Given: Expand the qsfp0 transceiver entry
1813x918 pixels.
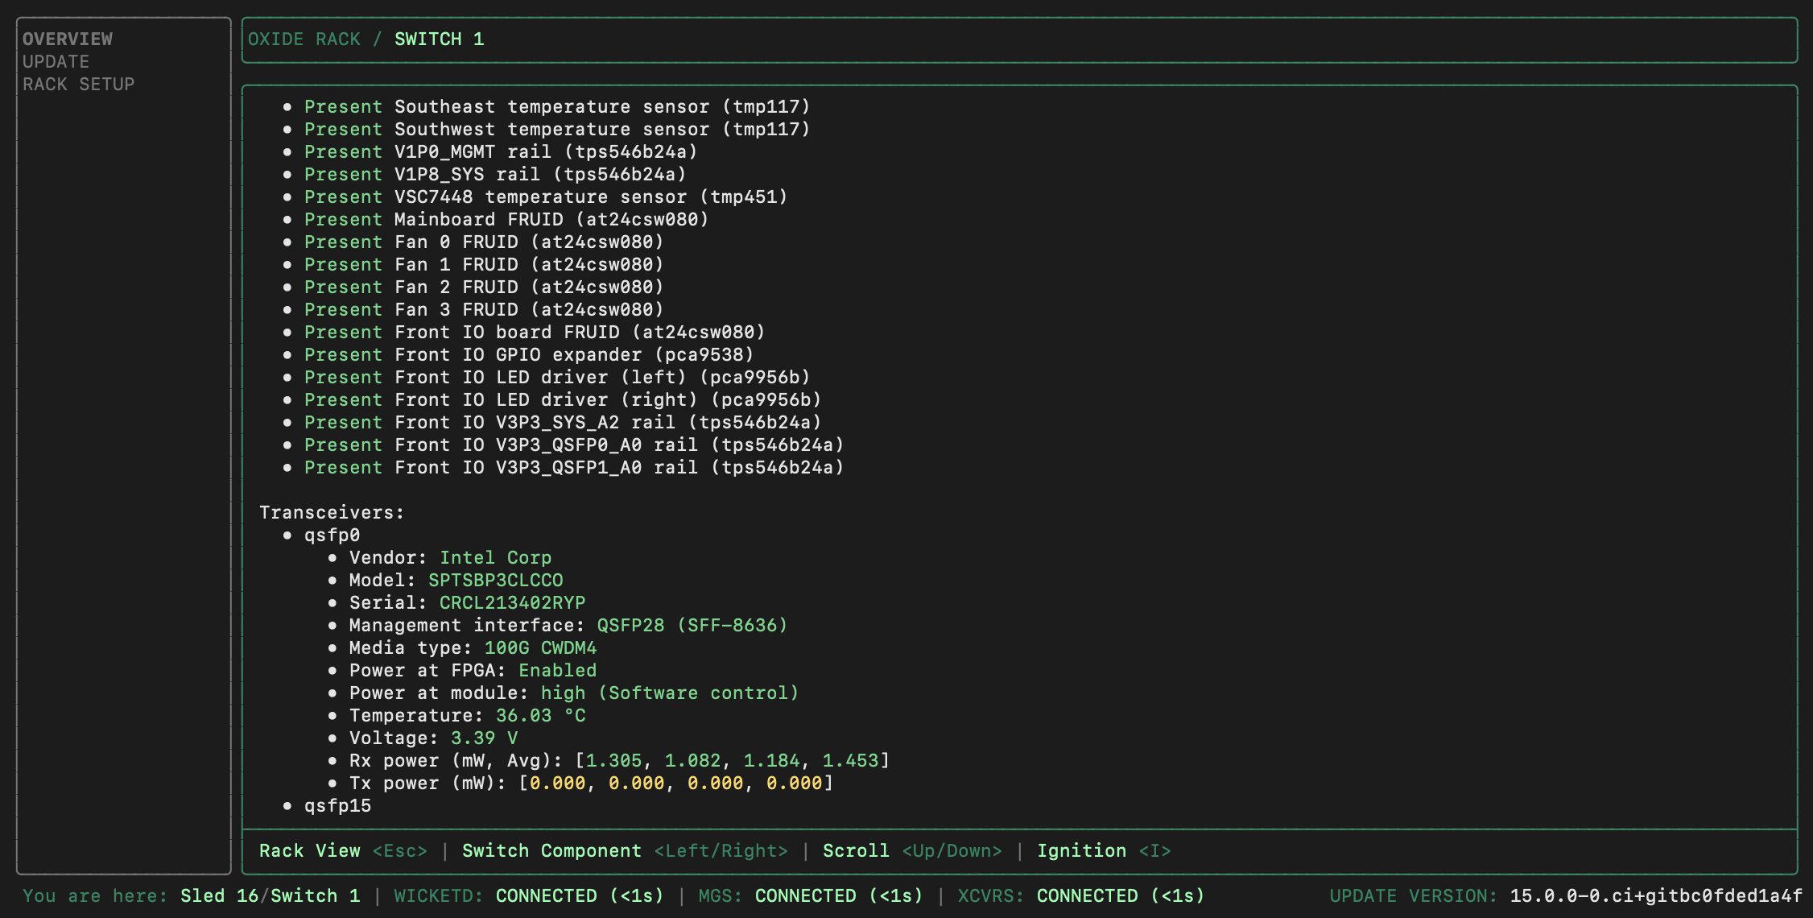Looking at the screenshot, I should (332, 535).
